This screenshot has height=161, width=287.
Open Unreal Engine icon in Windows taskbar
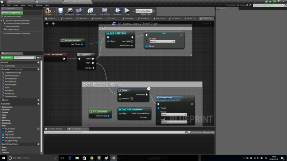[x=114, y=158]
